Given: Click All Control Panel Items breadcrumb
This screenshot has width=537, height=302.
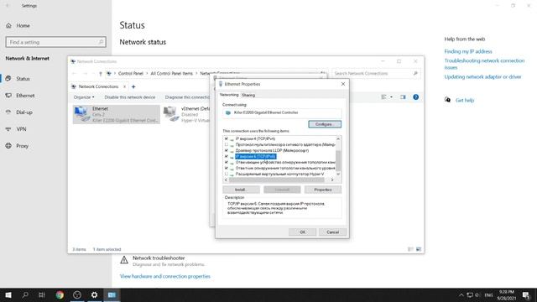Looking at the screenshot, I should [171, 74].
